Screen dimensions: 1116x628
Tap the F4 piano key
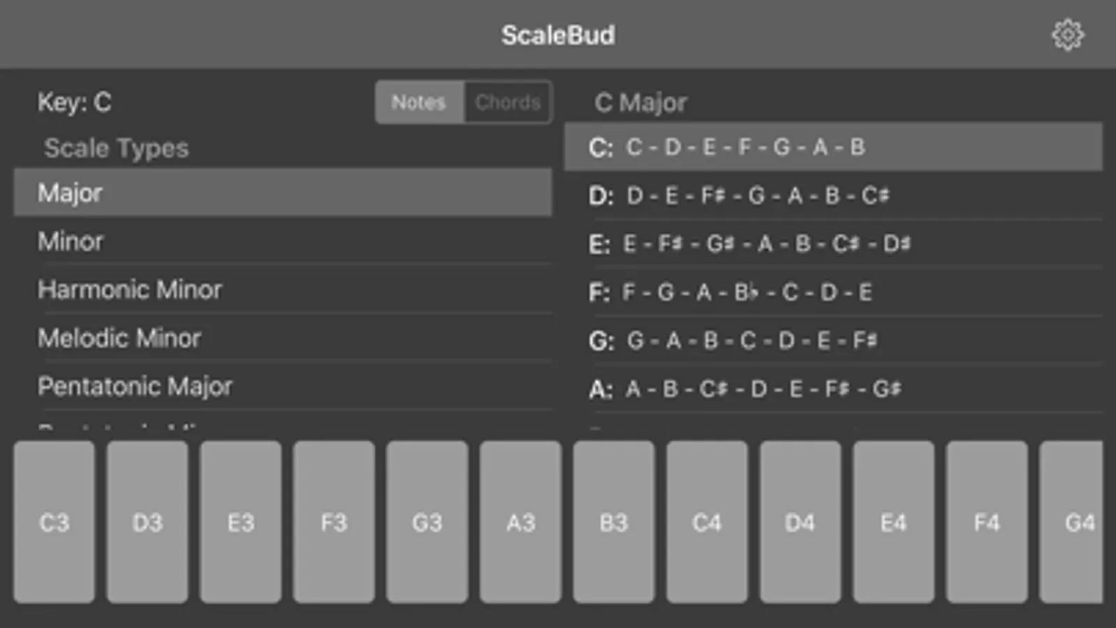pos(987,522)
